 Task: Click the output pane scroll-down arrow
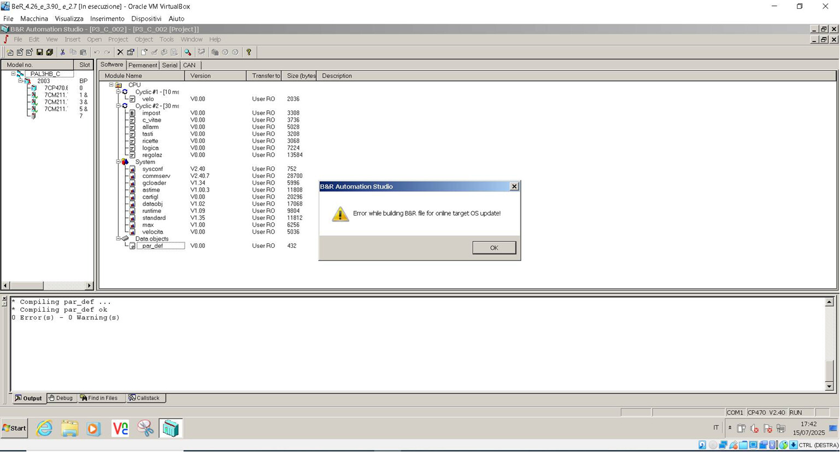[x=829, y=386]
